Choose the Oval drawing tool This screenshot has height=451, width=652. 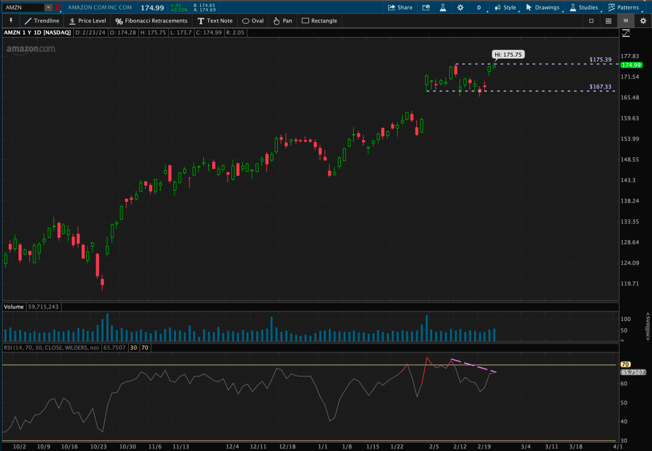click(252, 20)
